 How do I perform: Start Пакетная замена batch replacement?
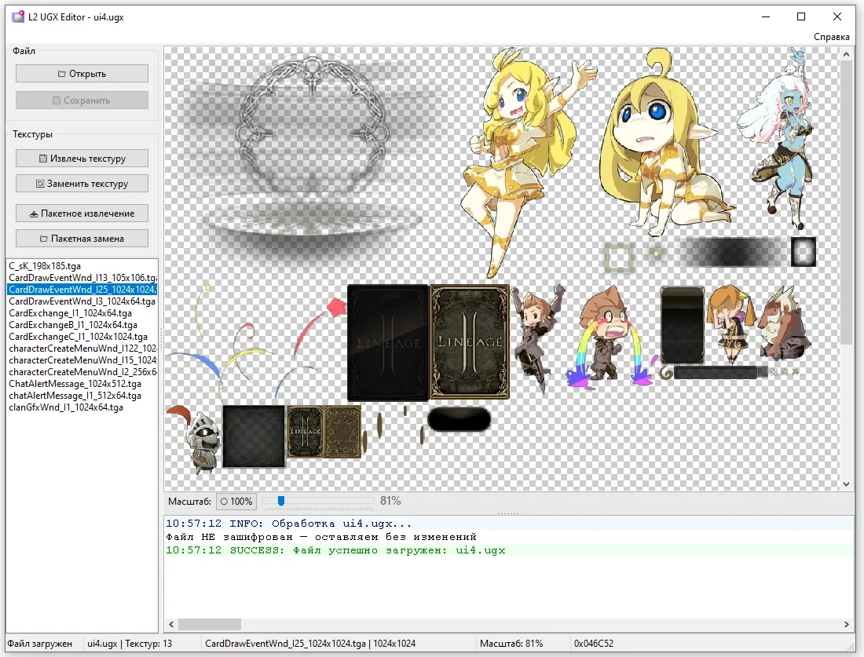(x=82, y=239)
